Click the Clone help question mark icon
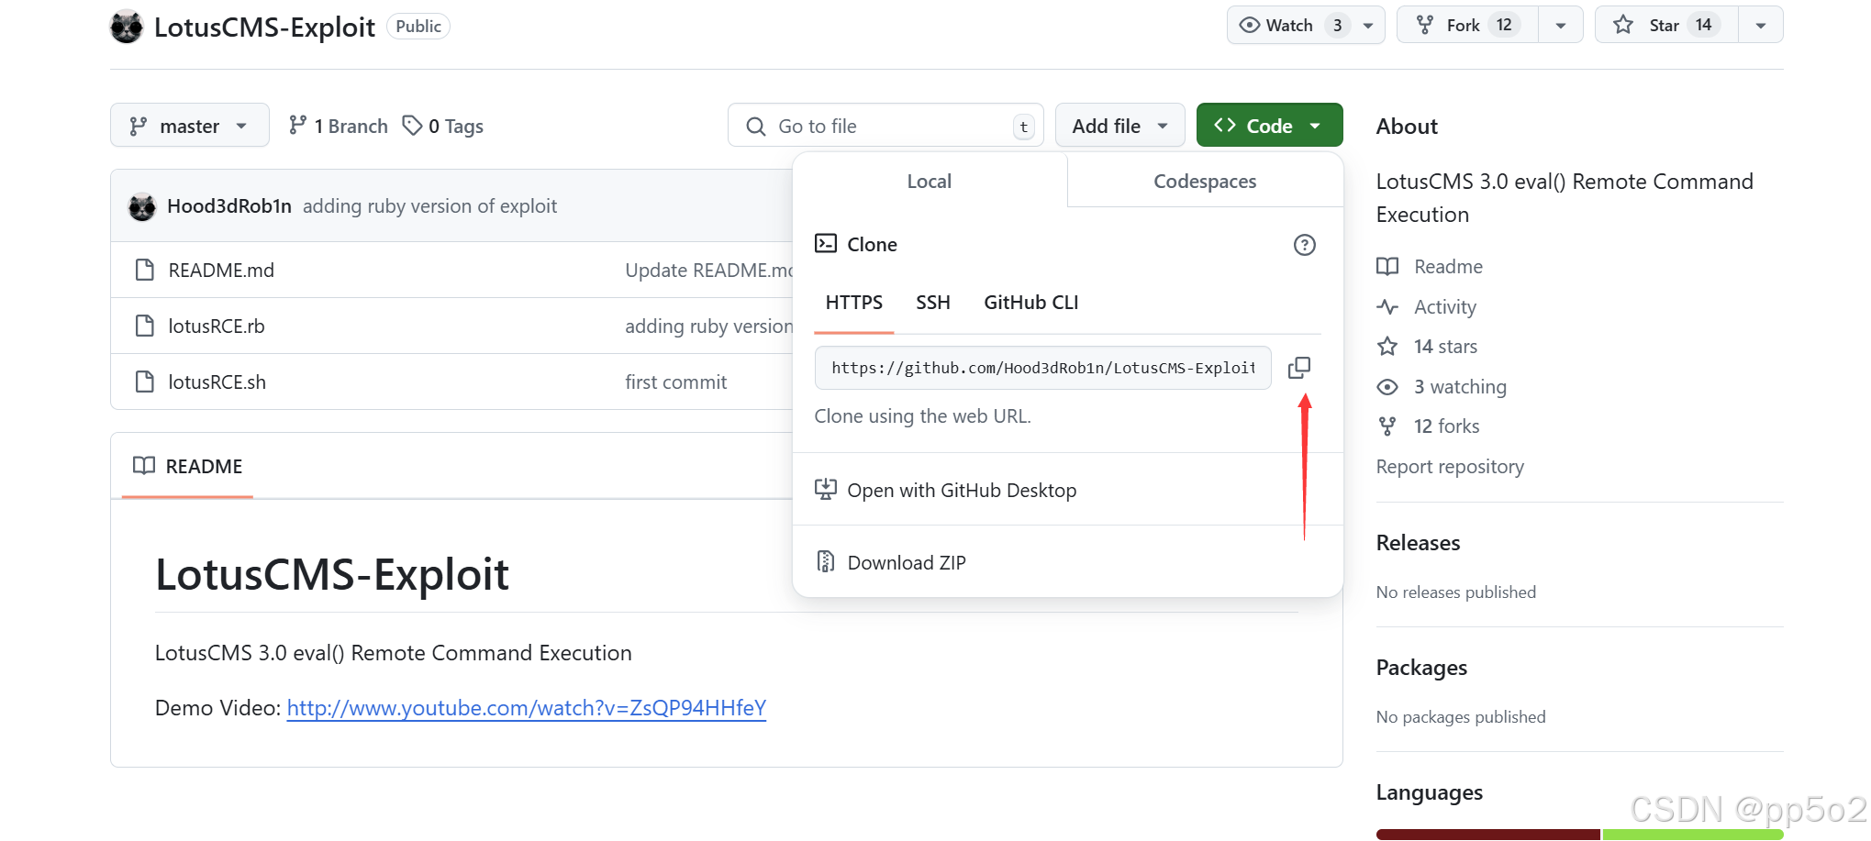Image resolution: width=1871 pixels, height=841 pixels. 1304,245
